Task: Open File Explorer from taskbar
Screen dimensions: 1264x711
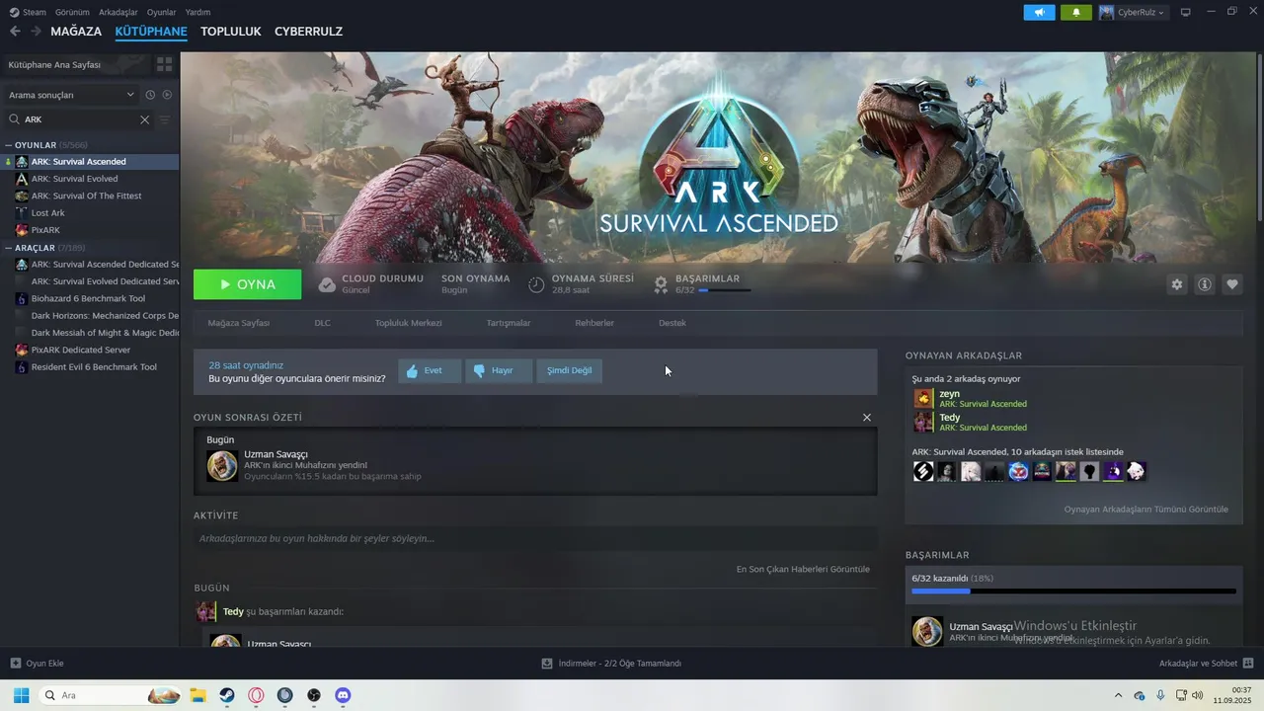Action: point(197,695)
